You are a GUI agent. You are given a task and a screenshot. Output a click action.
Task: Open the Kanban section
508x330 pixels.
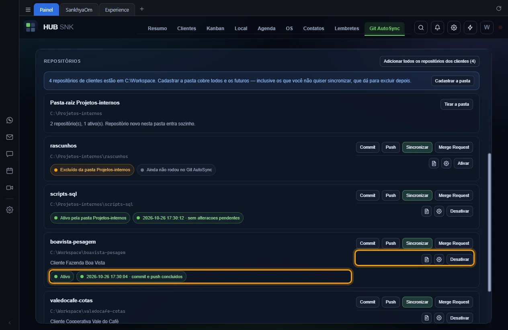[x=215, y=28]
